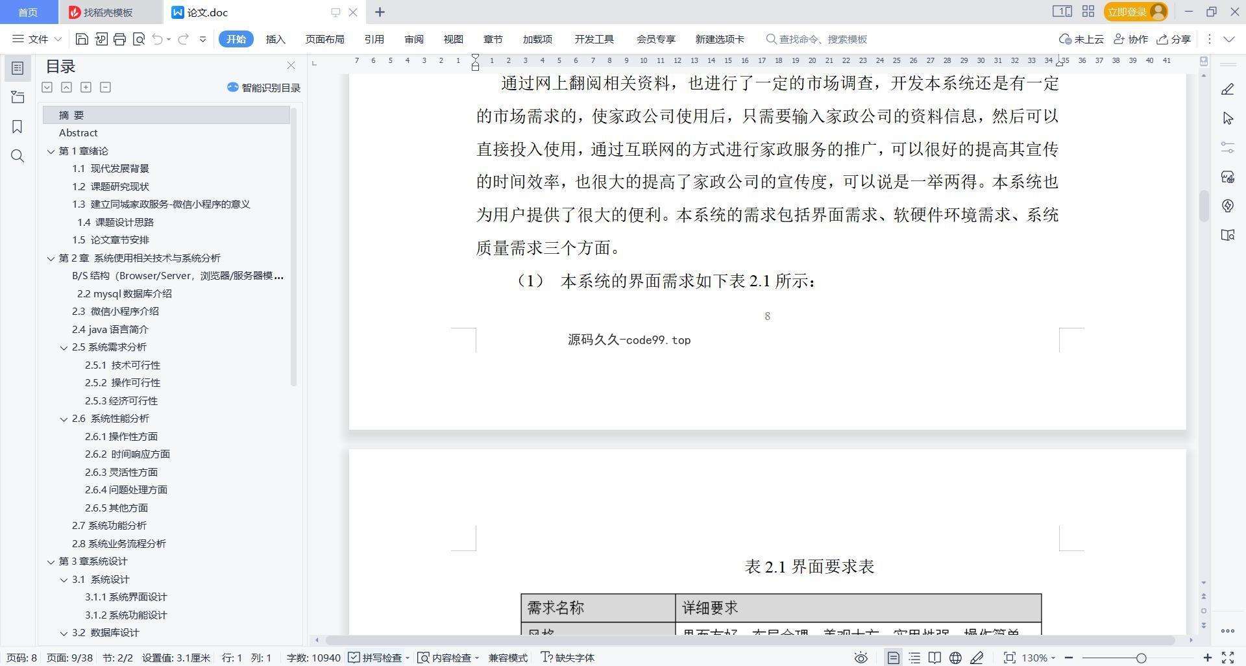Viewport: 1246px width, 666px height.
Task: Click zoom out minus button
Action: 1069,658
